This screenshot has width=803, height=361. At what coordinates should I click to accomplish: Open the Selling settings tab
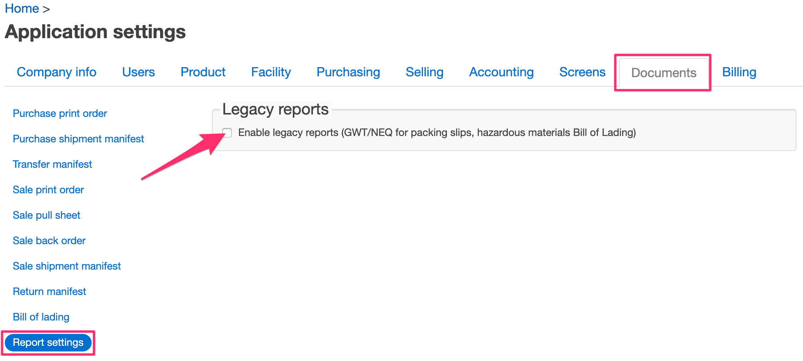coord(424,72)
